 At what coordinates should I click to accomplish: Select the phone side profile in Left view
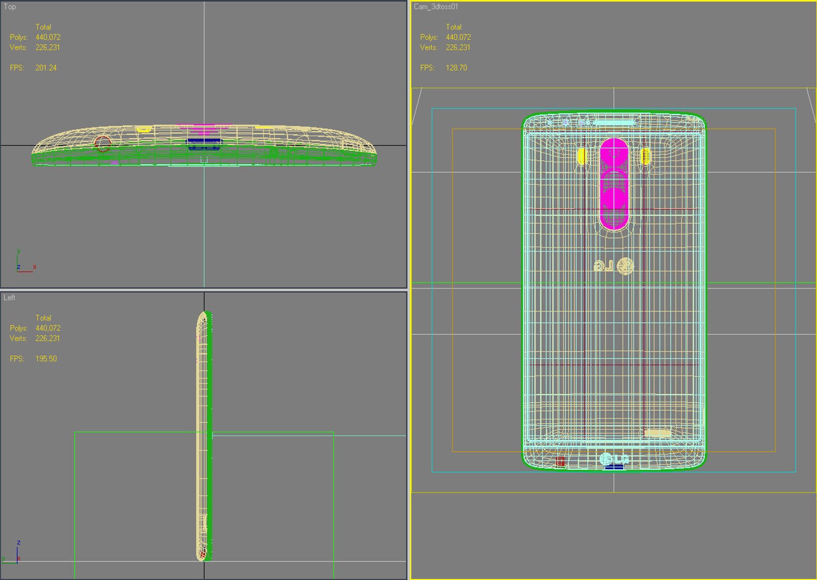coord(204,436)
